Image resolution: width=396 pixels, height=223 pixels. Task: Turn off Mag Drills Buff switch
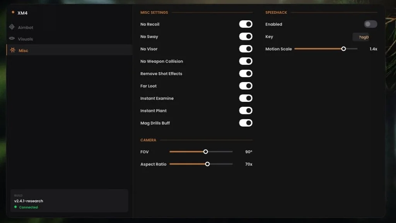pos(246,123)
